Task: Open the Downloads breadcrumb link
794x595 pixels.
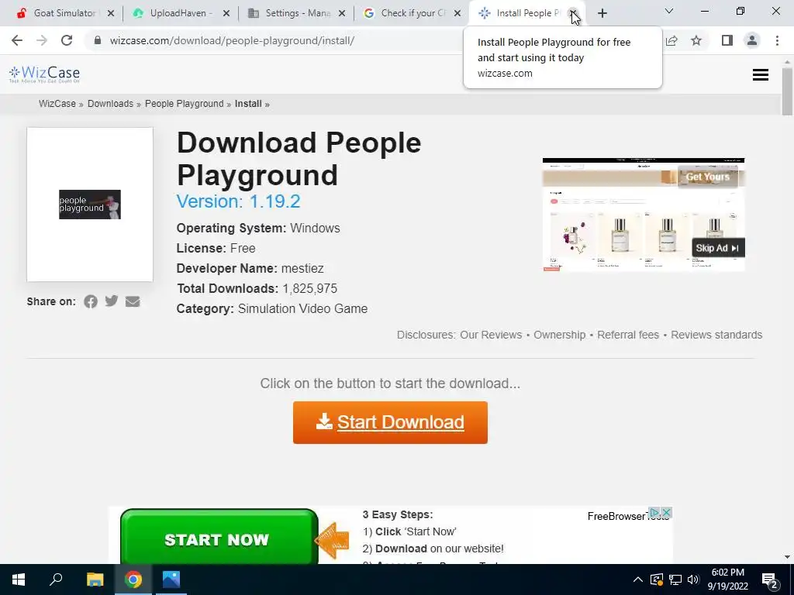Action: pyautogui.click(x=110, y=104)
